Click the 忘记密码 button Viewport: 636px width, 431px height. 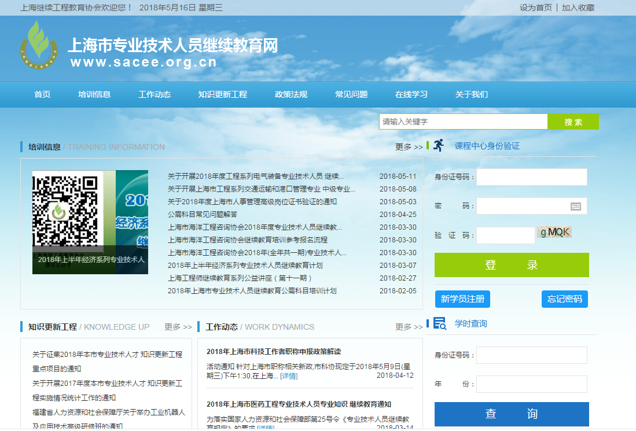coord(565,299)
